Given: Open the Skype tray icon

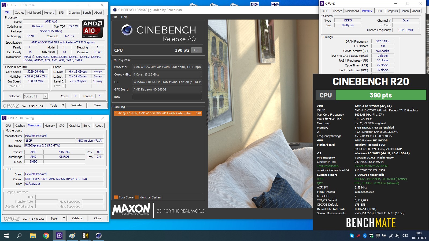Looking at the screenshot, I should tap(352, 236).
